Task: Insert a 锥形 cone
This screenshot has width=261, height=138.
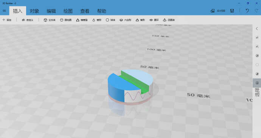Action: [x=97, y=20]
